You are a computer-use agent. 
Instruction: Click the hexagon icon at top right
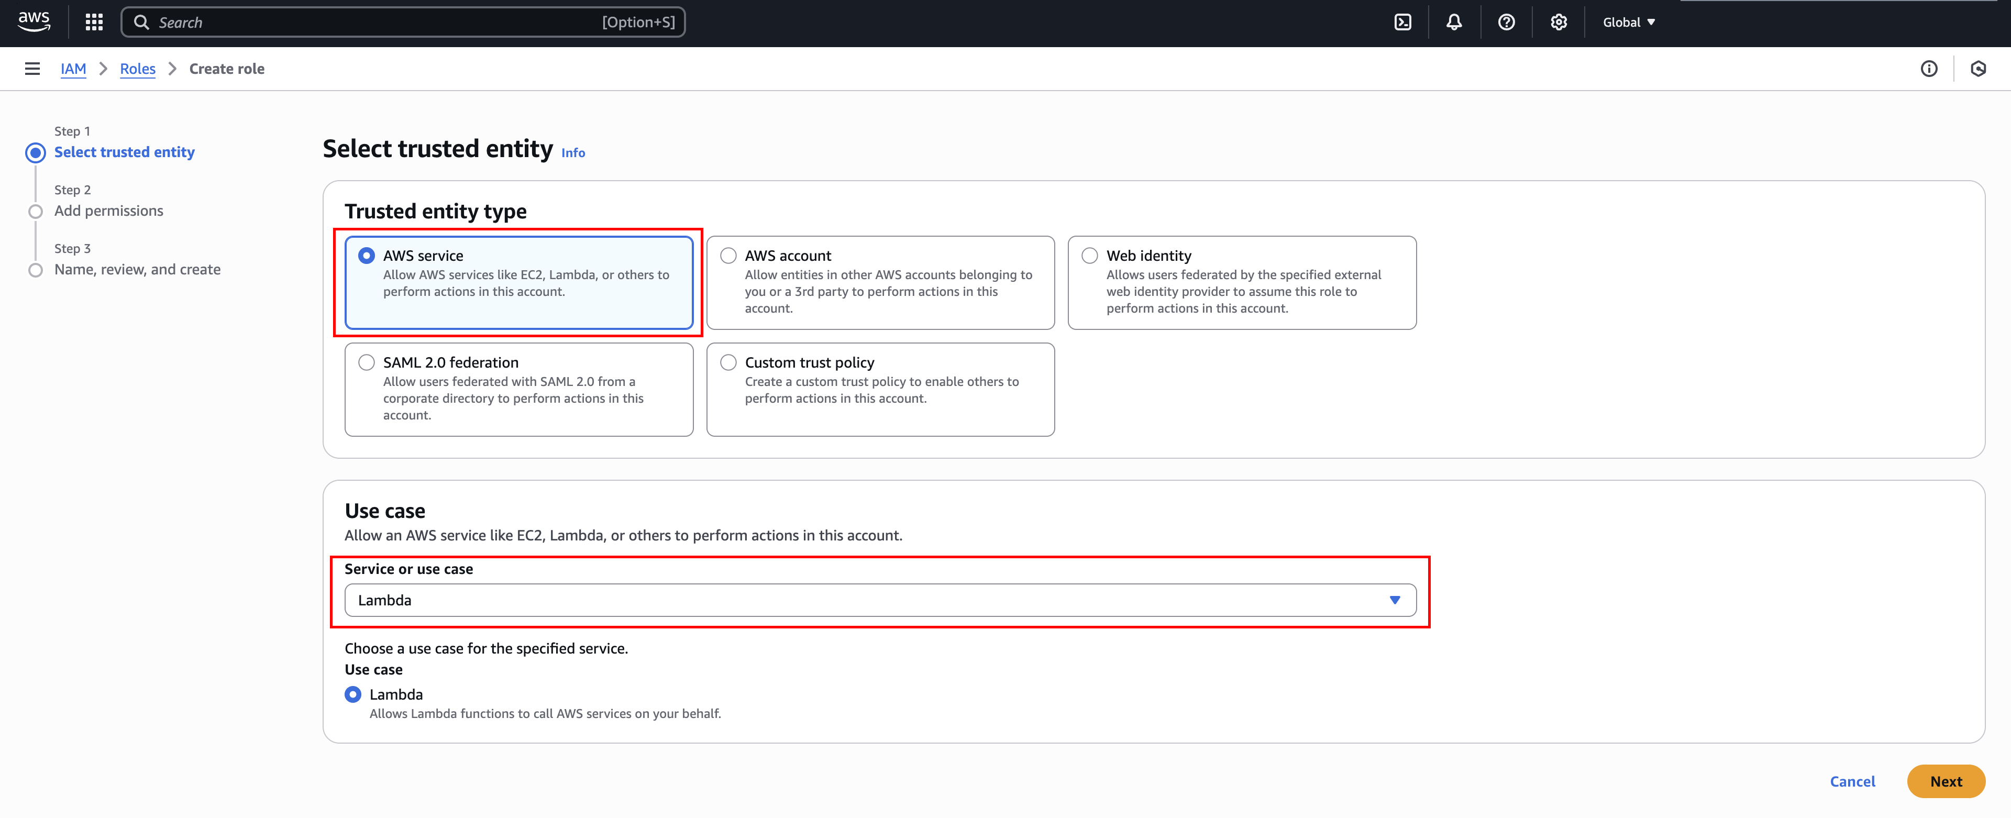1977,69
